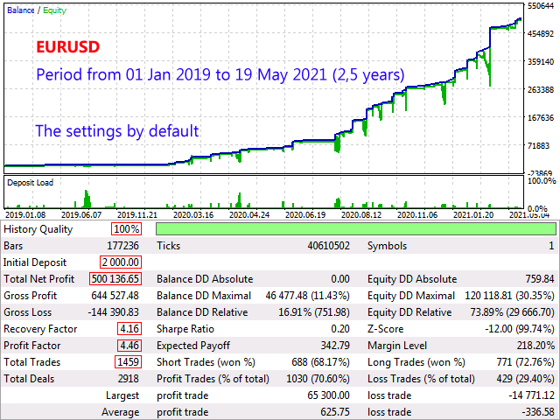Select the Gross Loss value -144 390.83
560x420 pixels.
click(113, 312)
